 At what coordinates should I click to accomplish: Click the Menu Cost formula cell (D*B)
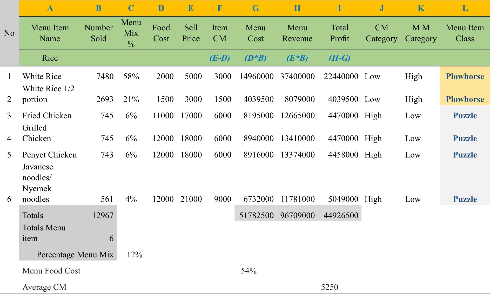(256, 58)
